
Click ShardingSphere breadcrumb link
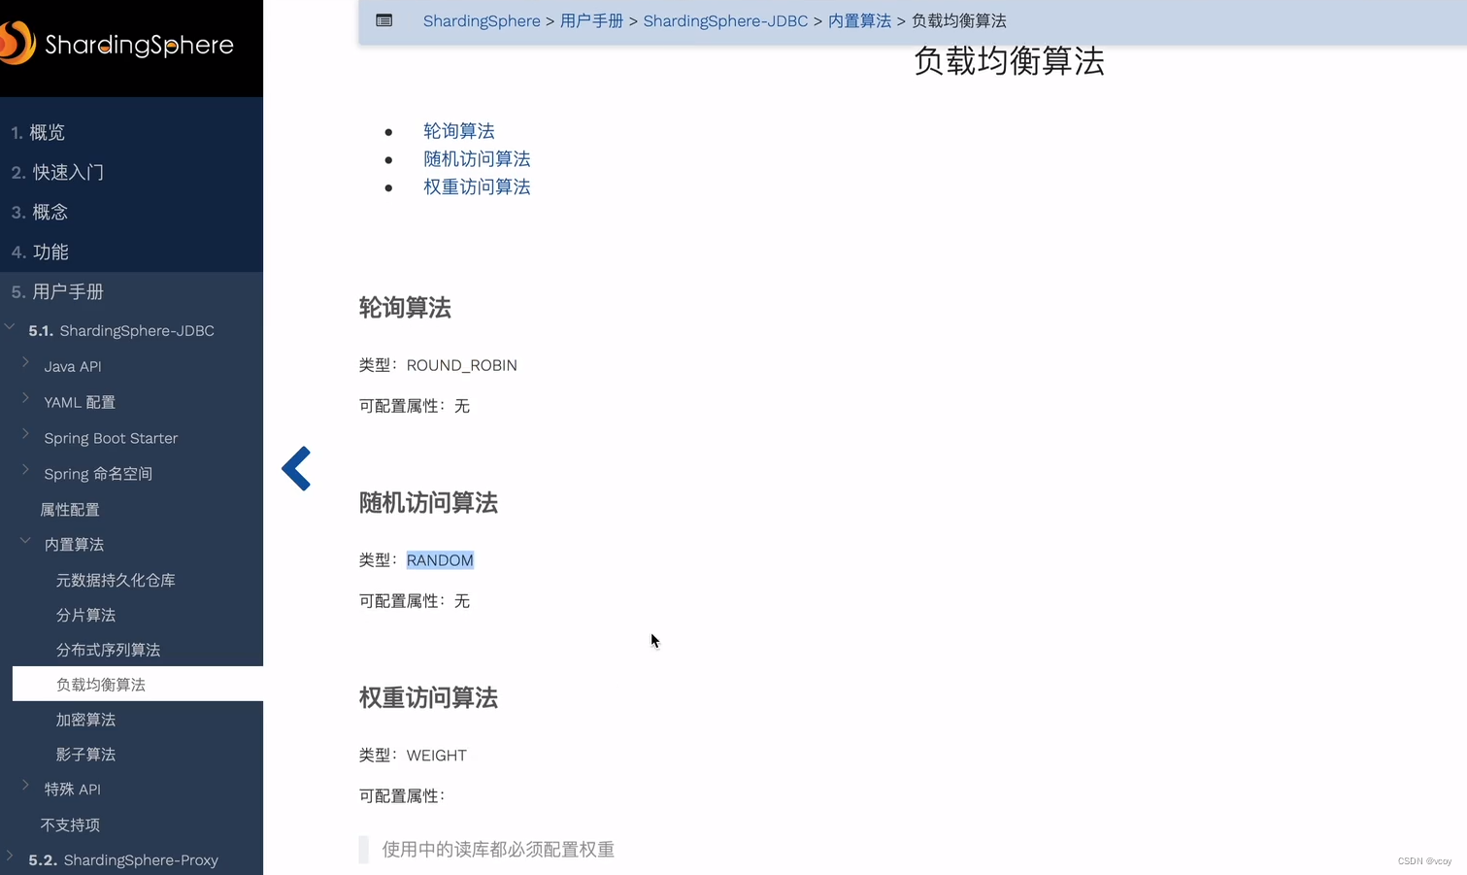click(482, 21)
